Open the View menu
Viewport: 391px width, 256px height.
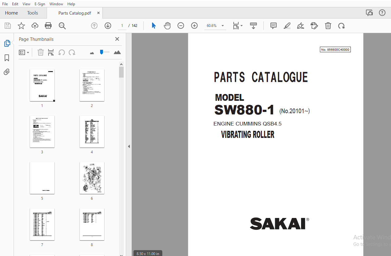[x=26, y=4]
